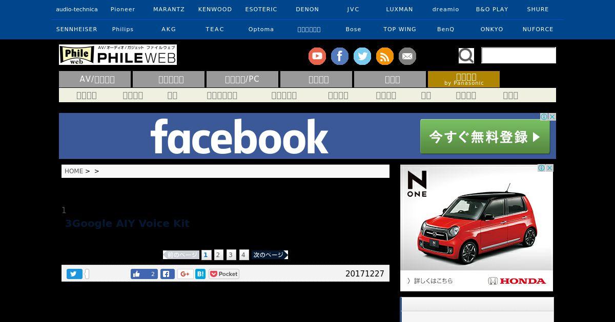Click the search text field
The width and height of the screenshot is (615, 322).
[519, 55]
